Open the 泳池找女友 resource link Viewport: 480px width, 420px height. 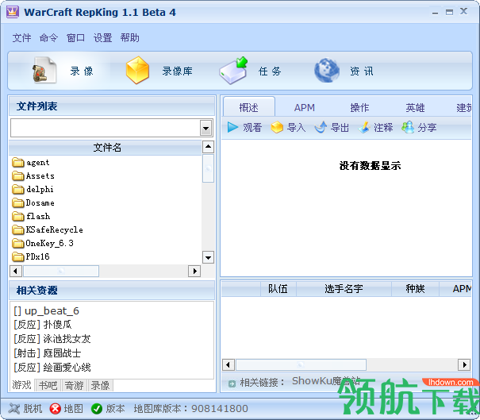(x=52, y=339)
